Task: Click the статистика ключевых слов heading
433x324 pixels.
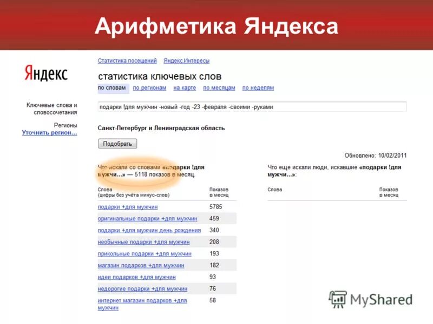Action: (160, 76)
